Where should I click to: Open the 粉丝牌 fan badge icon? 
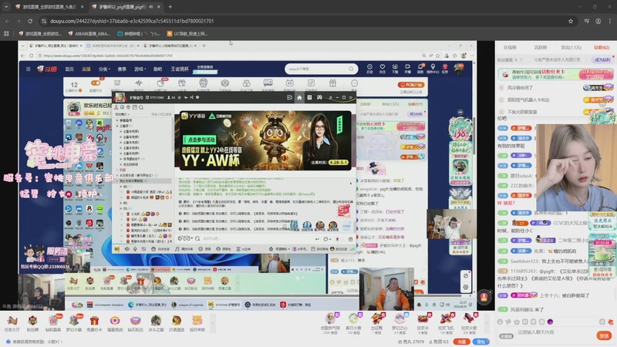pyautogui.click(x=32, y=324)
